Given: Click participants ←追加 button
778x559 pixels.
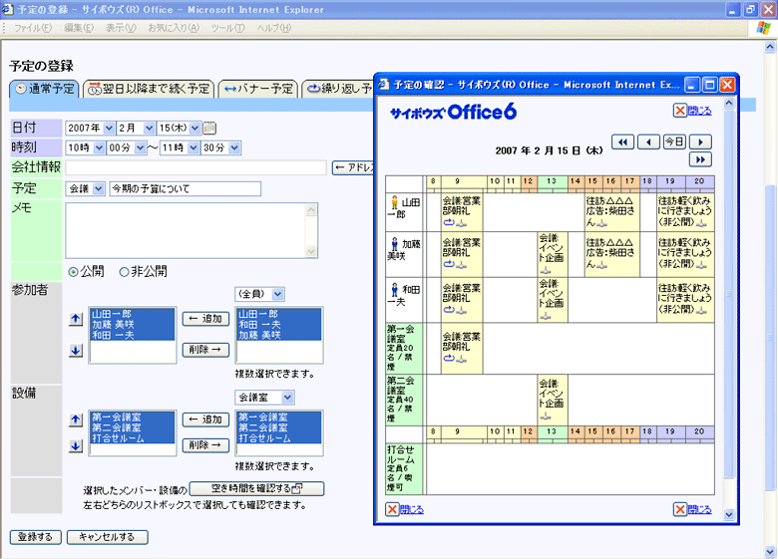Looking at the screenshot, I should click(205, 319).
